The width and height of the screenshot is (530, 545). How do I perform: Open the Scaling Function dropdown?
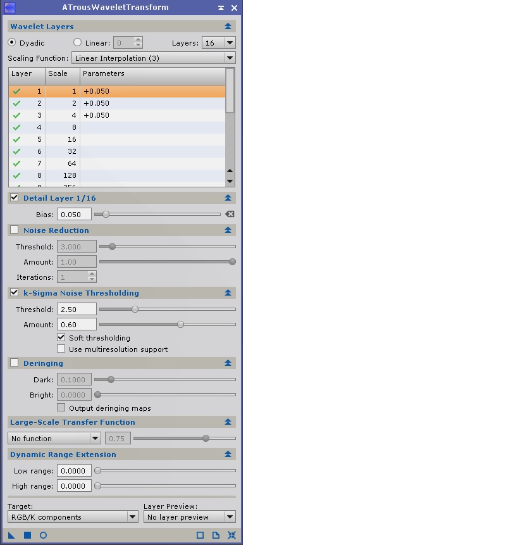tap(152, 58)
